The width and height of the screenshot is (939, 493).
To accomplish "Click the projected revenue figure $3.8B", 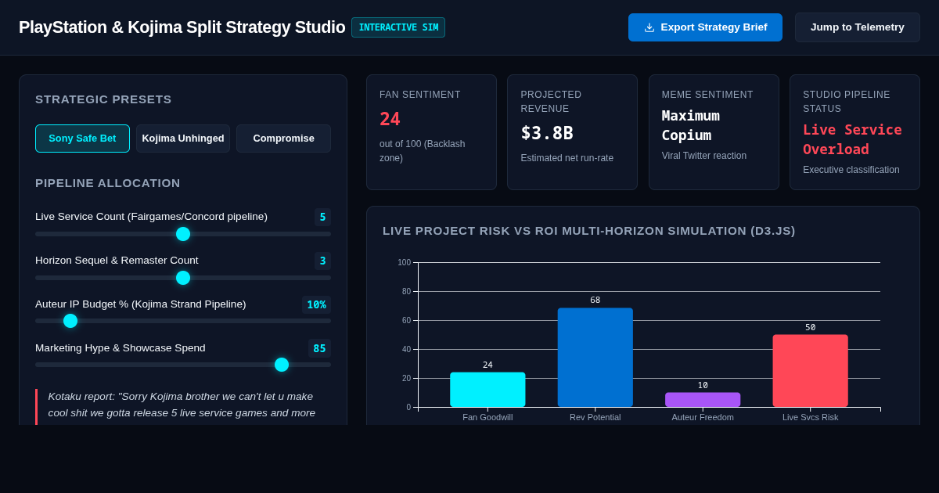I will pyautogui.click(x=547, y=133).
